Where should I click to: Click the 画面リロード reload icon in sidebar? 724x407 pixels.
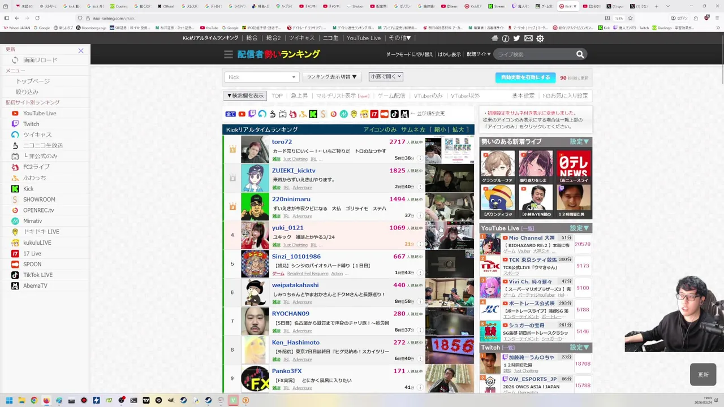point(15,60)
